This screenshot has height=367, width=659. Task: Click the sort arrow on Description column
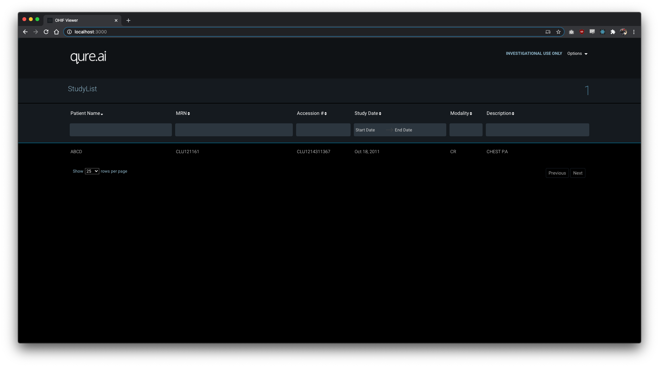point(514,113)
